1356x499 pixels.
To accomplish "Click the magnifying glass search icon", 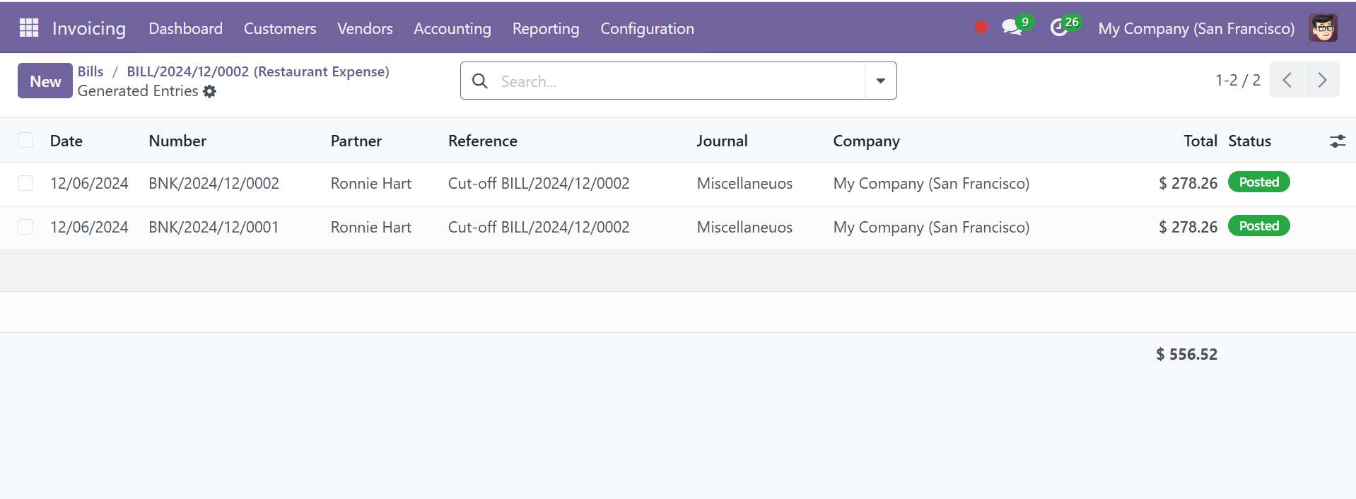I will click(x=480, y=81).
